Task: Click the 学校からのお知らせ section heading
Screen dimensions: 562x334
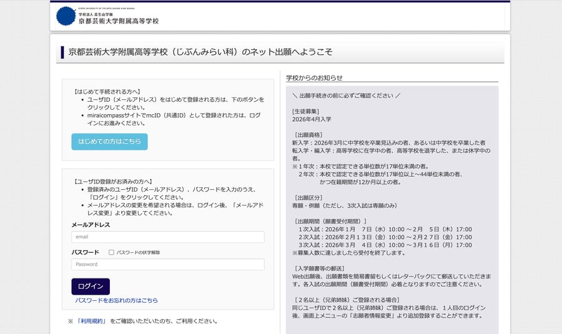Action: coord(314,78)
